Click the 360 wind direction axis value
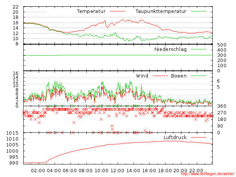The width and height of the screenshot is (236, 177). 221,106
